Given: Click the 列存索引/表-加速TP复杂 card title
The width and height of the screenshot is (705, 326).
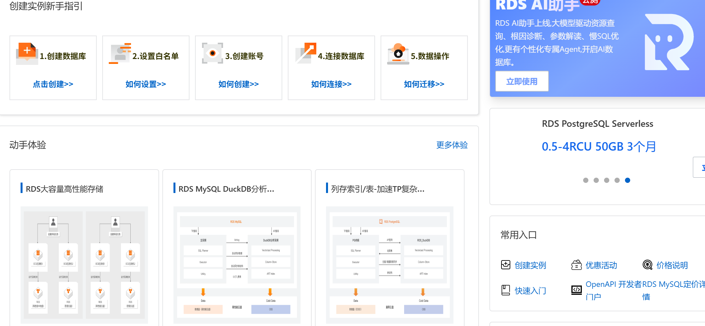Looking at the screenshot, I should (378, 189).
